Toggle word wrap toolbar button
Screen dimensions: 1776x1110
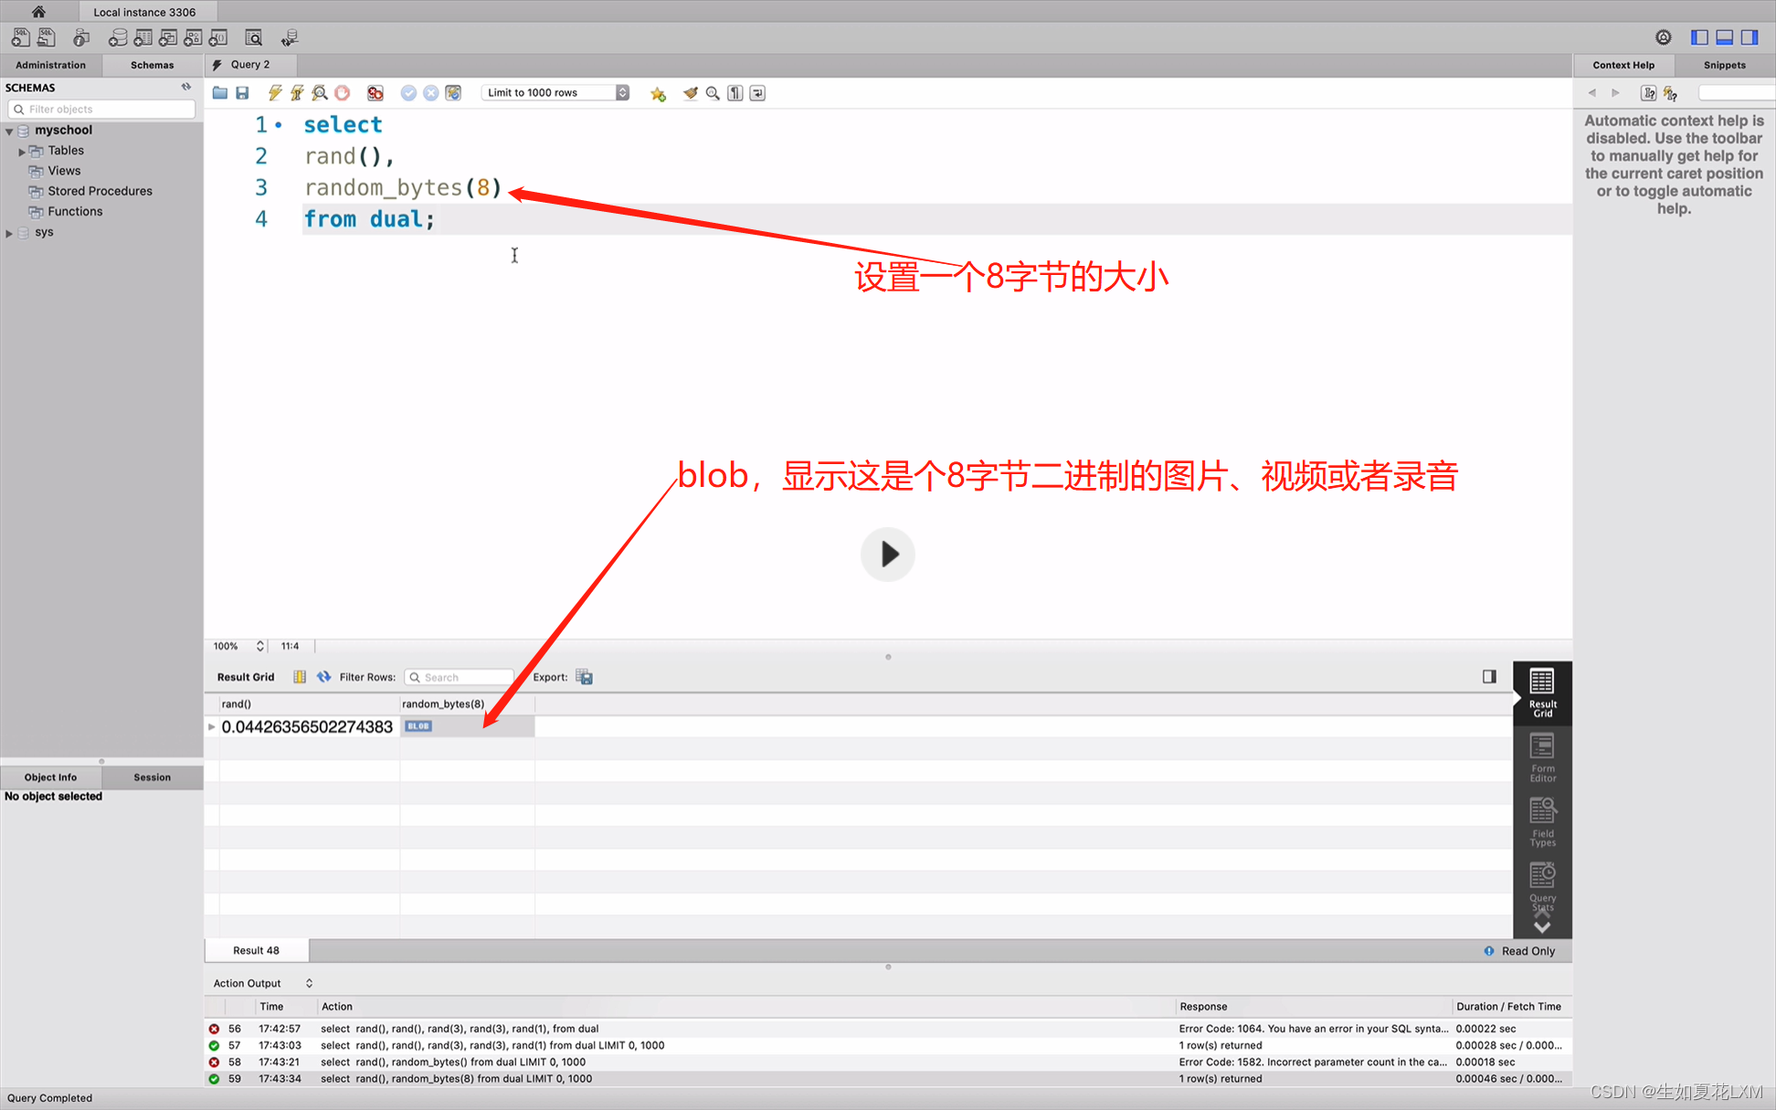click(x=758, y=93)
